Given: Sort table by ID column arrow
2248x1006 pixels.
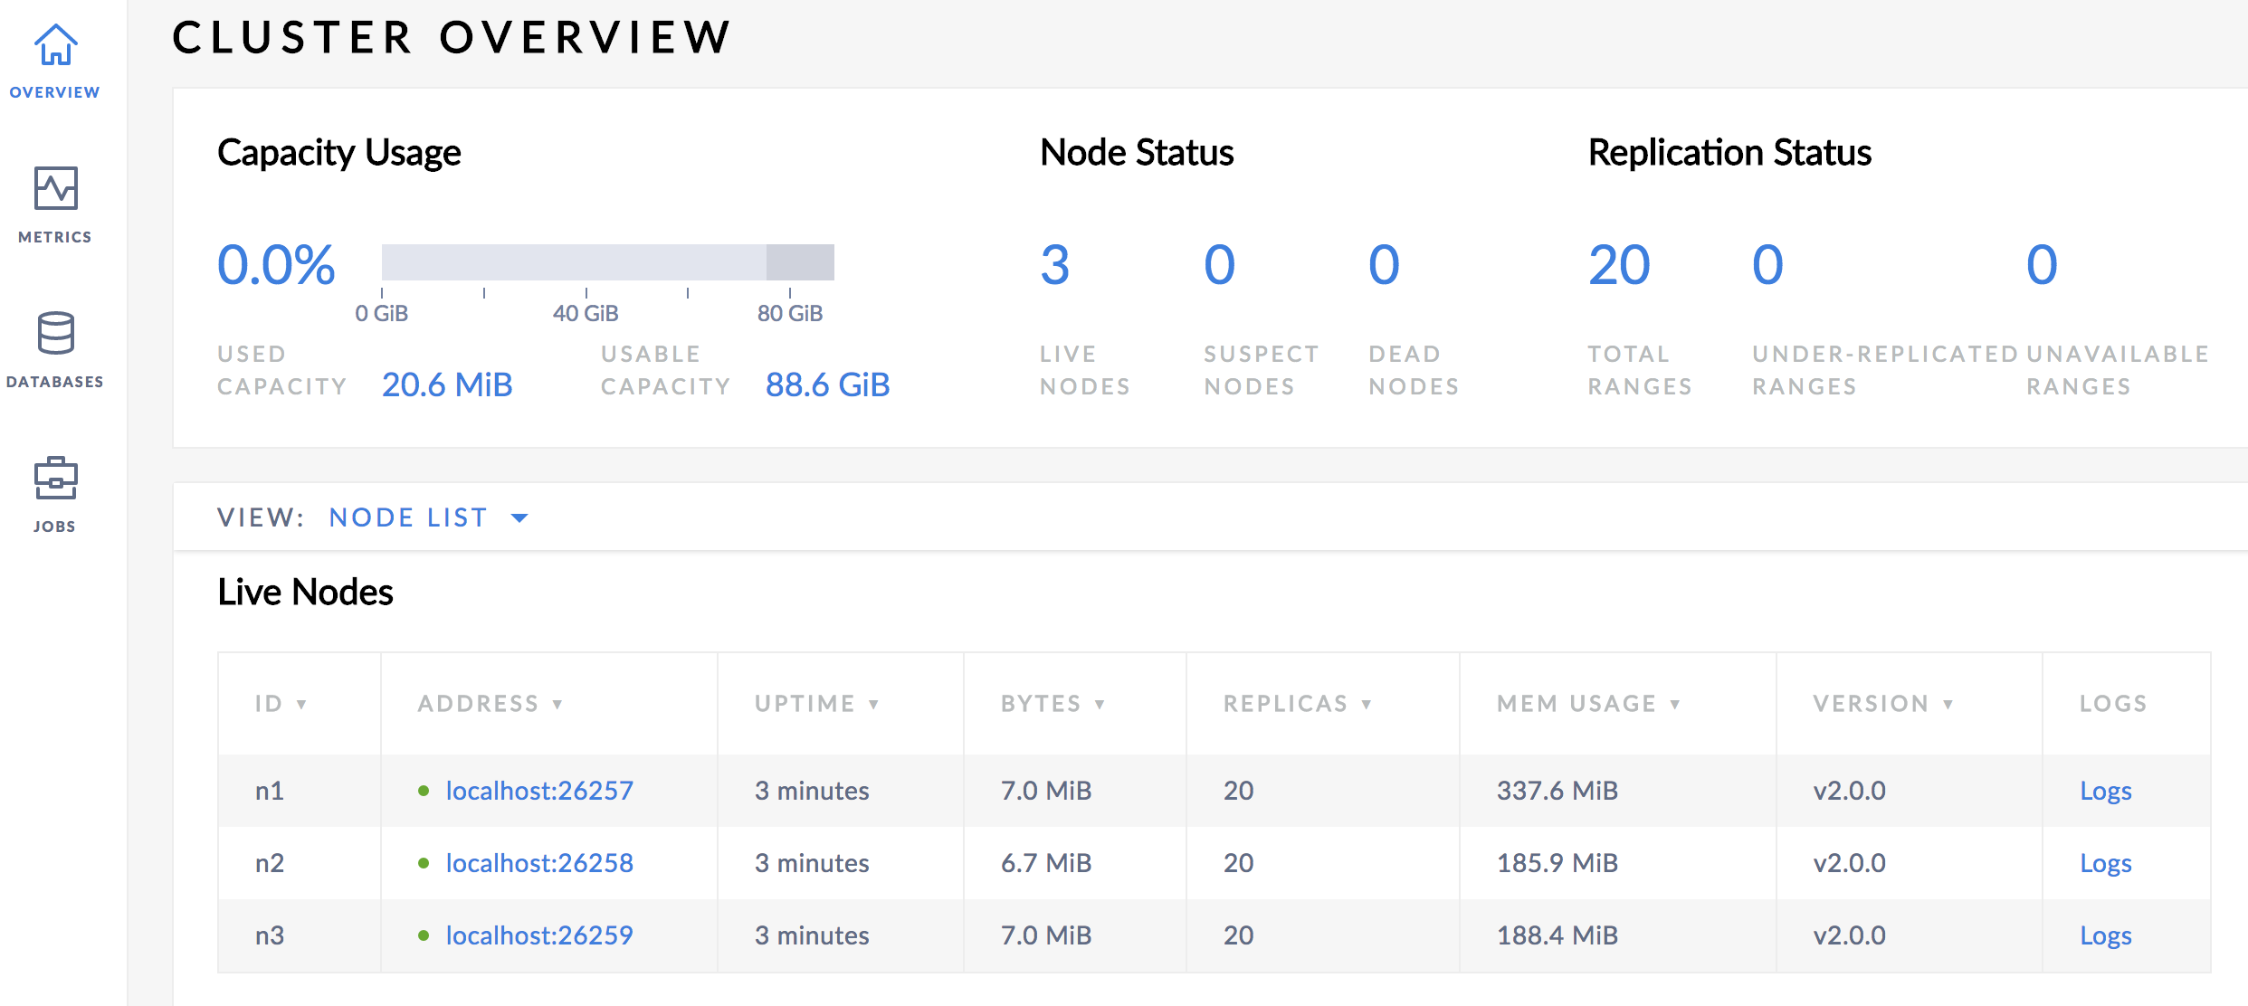Looking at the screenshot, I should click(301, 704).
